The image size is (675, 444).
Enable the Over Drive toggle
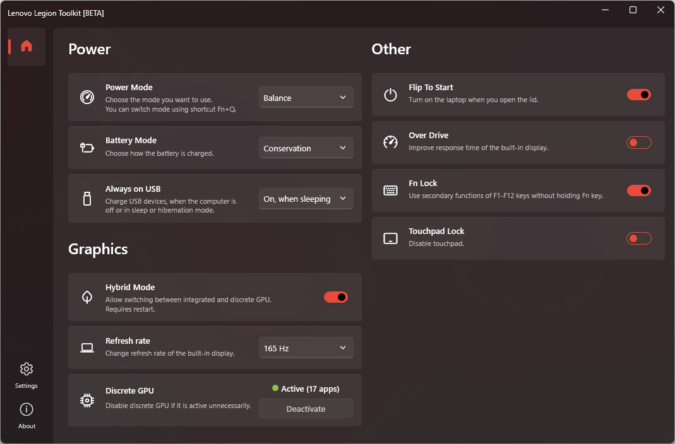pos(639,143)
